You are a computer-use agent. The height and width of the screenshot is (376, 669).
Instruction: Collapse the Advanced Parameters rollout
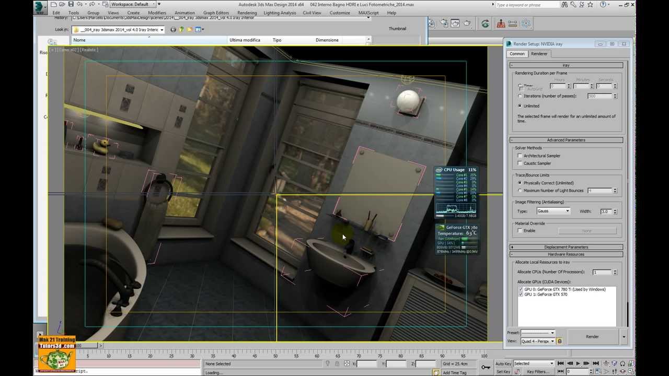coord(567,140)
